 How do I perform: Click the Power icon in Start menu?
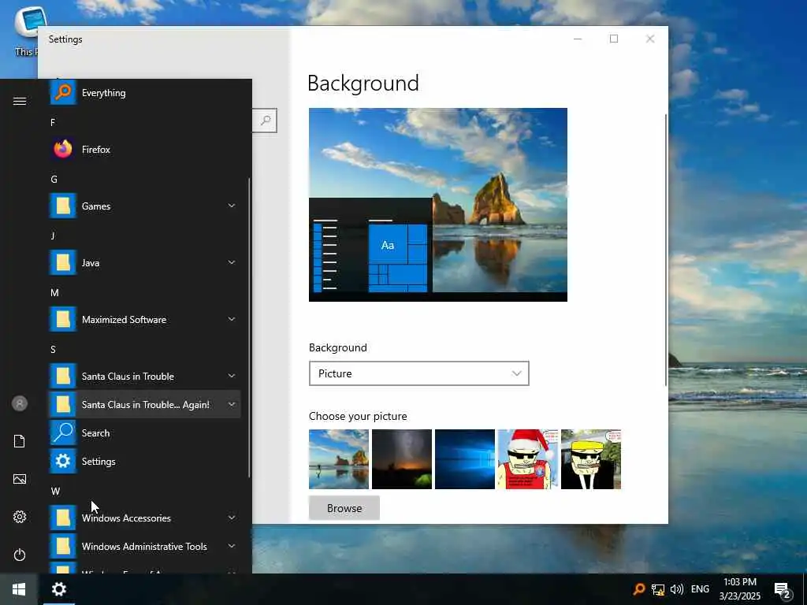click(20, 555)
